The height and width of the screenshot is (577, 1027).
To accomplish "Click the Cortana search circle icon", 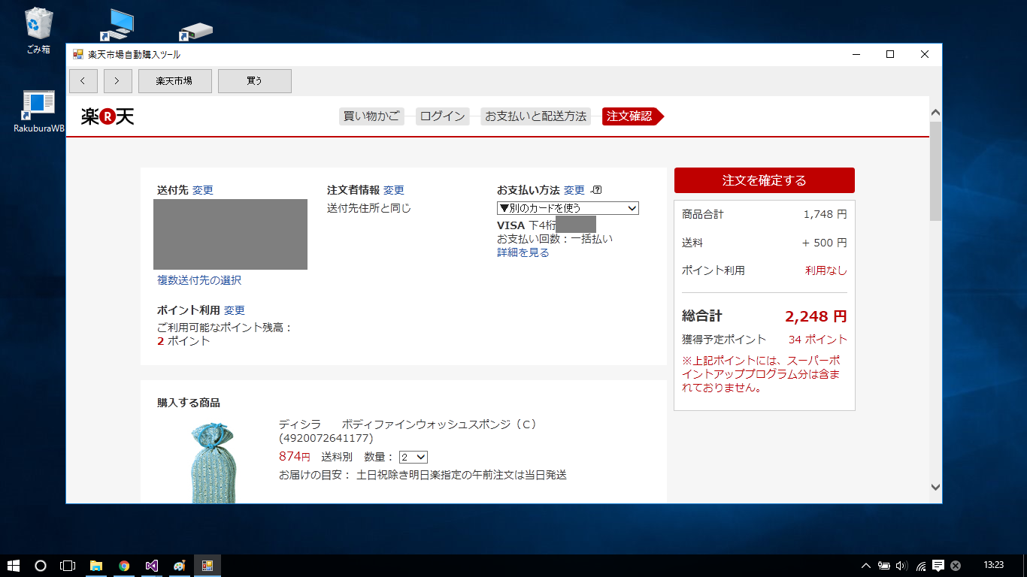I will (x=41, y=566).
